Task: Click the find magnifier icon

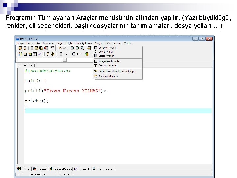Action: click(x=73, y=48)
